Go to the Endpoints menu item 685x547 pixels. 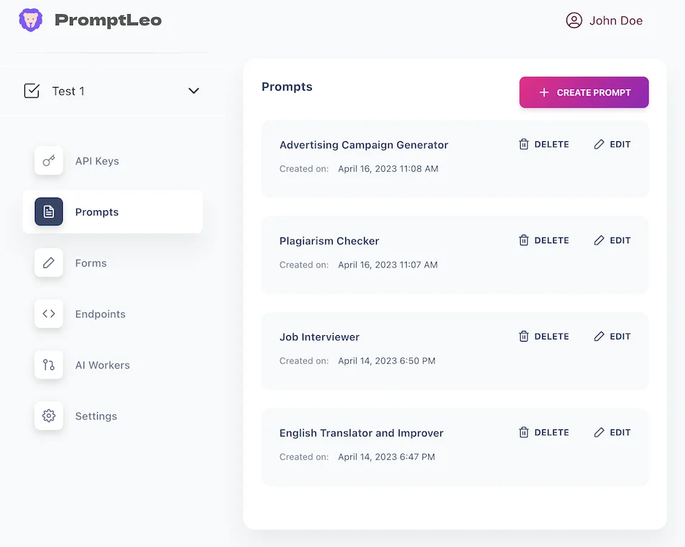pyautogui.click(x=100, y=314)
